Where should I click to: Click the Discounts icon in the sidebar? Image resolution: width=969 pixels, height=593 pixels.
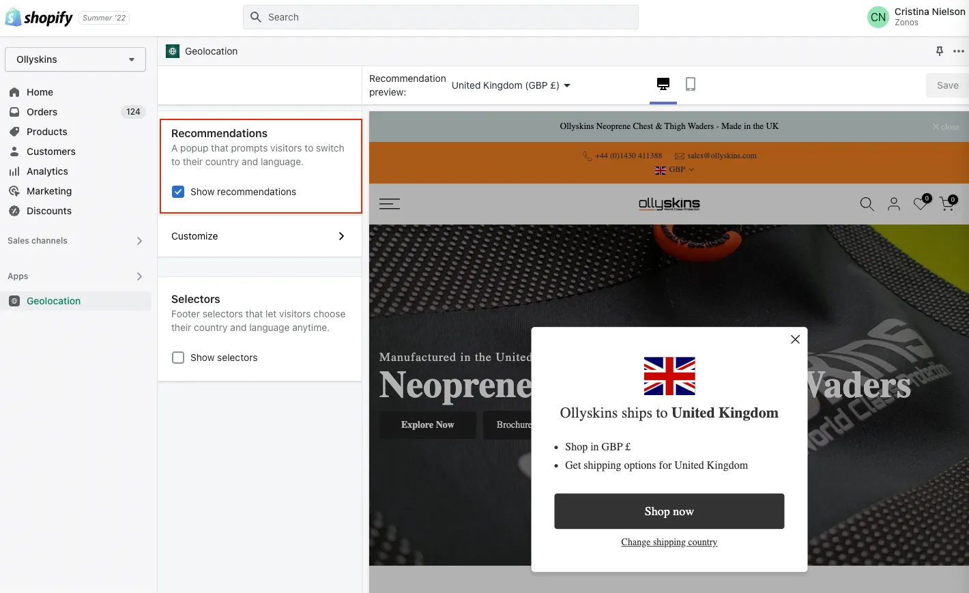13,211
